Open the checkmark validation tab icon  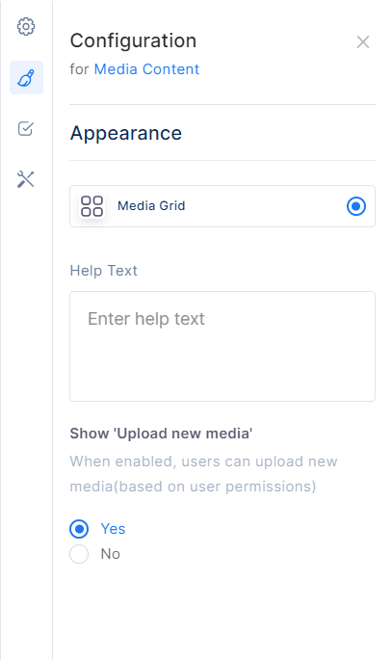26,128
